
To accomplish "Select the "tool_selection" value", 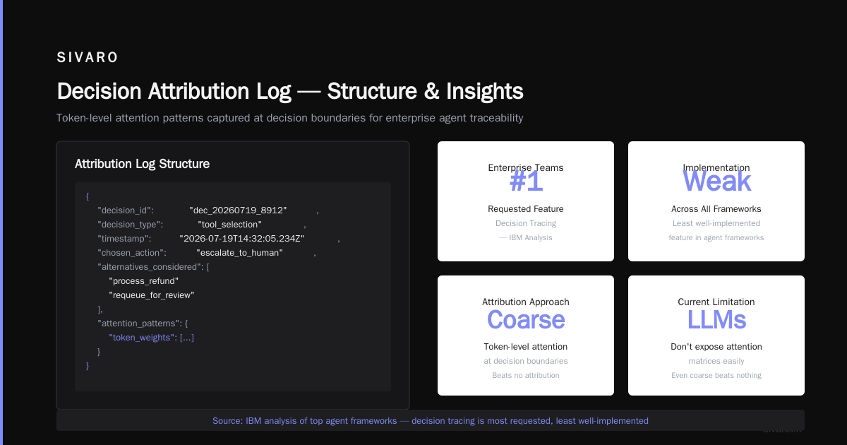I will (229, 225).
